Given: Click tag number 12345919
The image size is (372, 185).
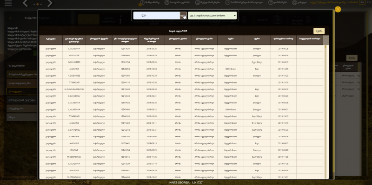Looking at the screenshot, I should (x=125, y=157).
